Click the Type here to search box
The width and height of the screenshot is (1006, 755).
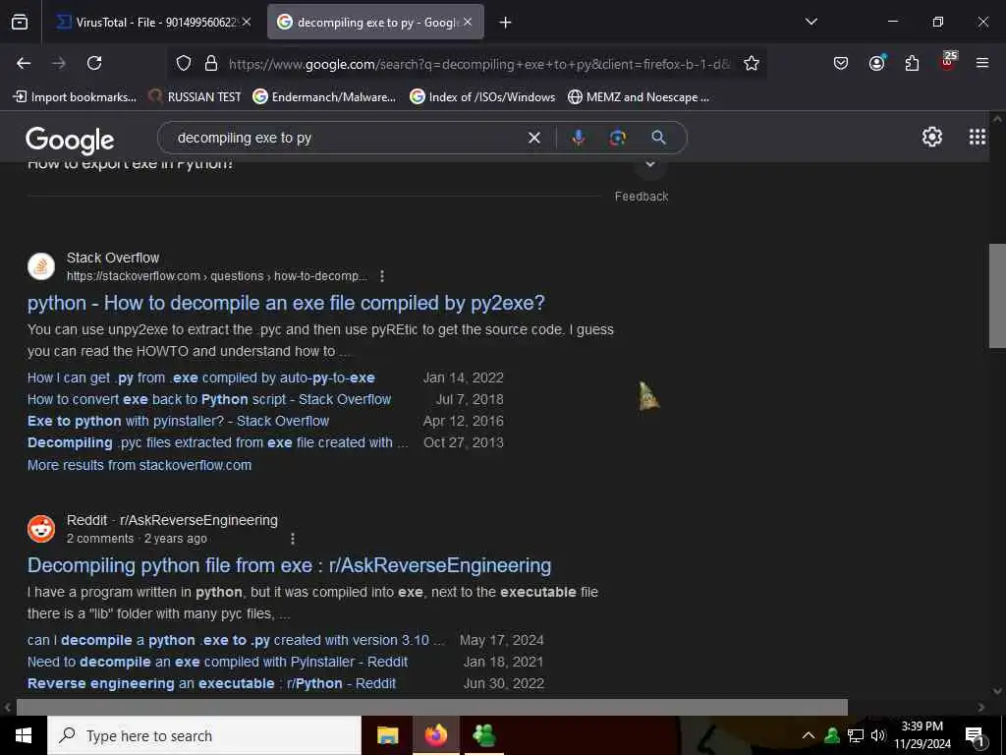[204, 735]
